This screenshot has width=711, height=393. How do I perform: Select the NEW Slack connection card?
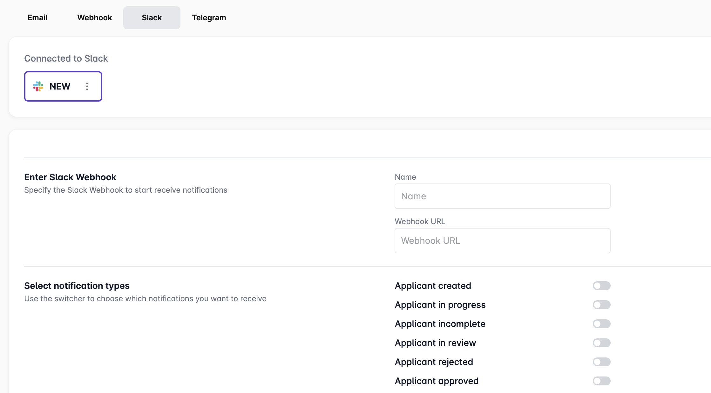[60, 86]
